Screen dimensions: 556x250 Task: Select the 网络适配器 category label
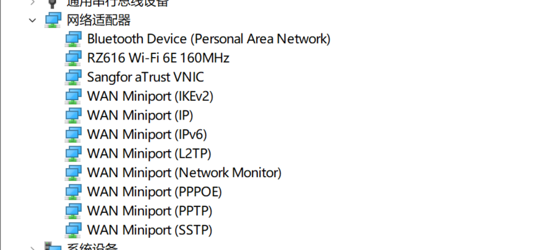(99, 20)
